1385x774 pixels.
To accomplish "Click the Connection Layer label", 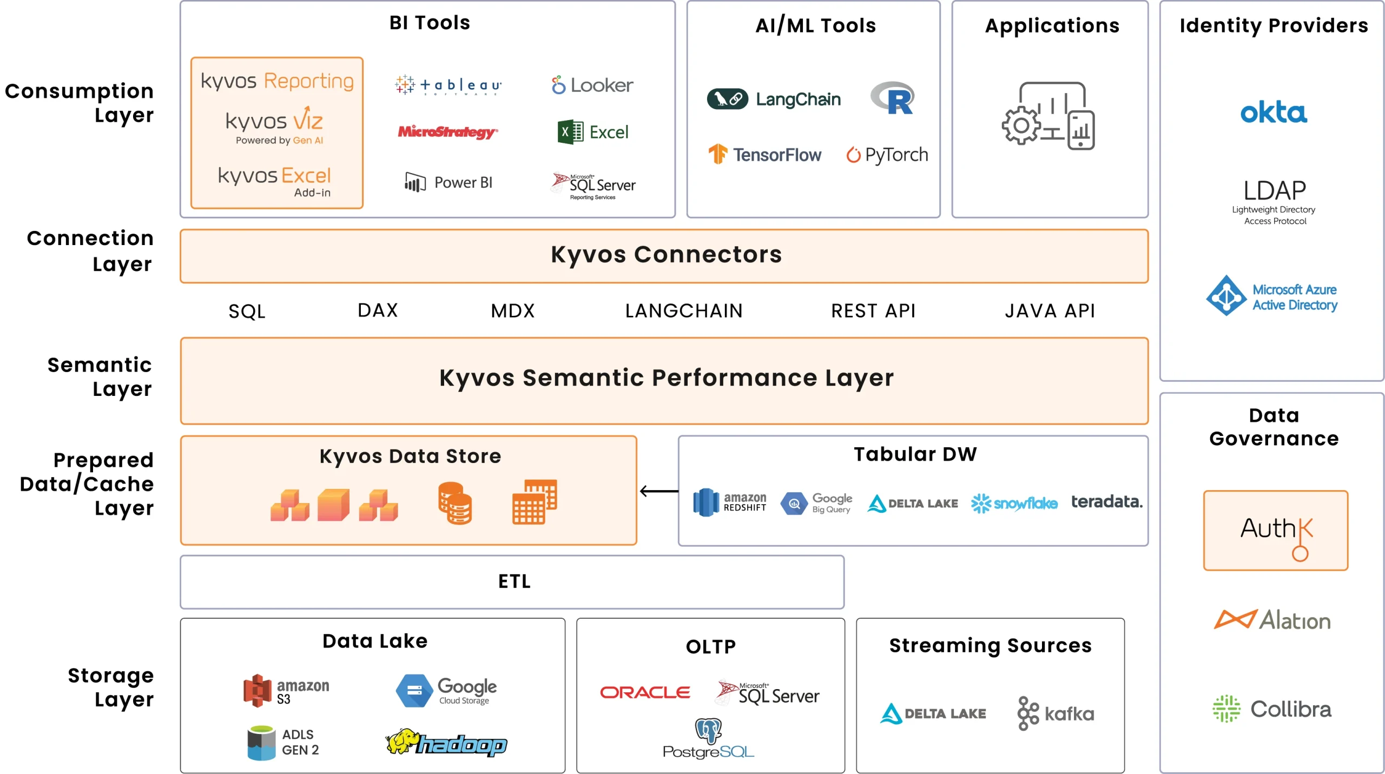I will click(90, 251).
